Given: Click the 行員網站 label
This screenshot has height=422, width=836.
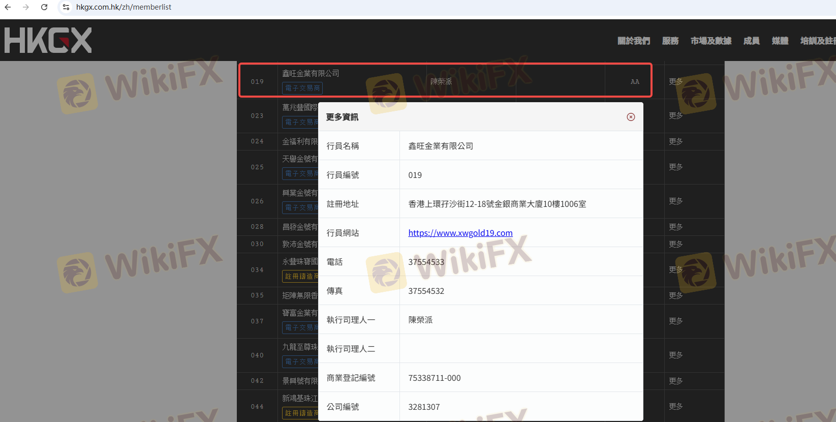Looking at the screenshot, I should click(343, 233).
